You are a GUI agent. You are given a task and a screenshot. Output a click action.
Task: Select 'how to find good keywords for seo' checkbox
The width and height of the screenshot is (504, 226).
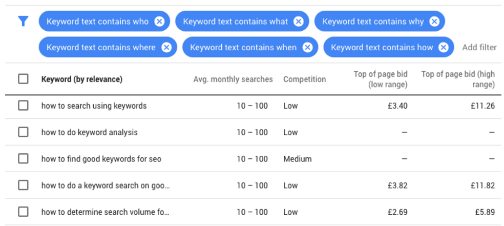[x=23, y=159]
